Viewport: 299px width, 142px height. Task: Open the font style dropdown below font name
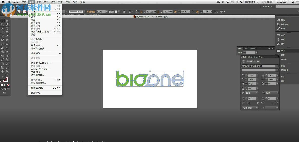[x=277, y=70]
